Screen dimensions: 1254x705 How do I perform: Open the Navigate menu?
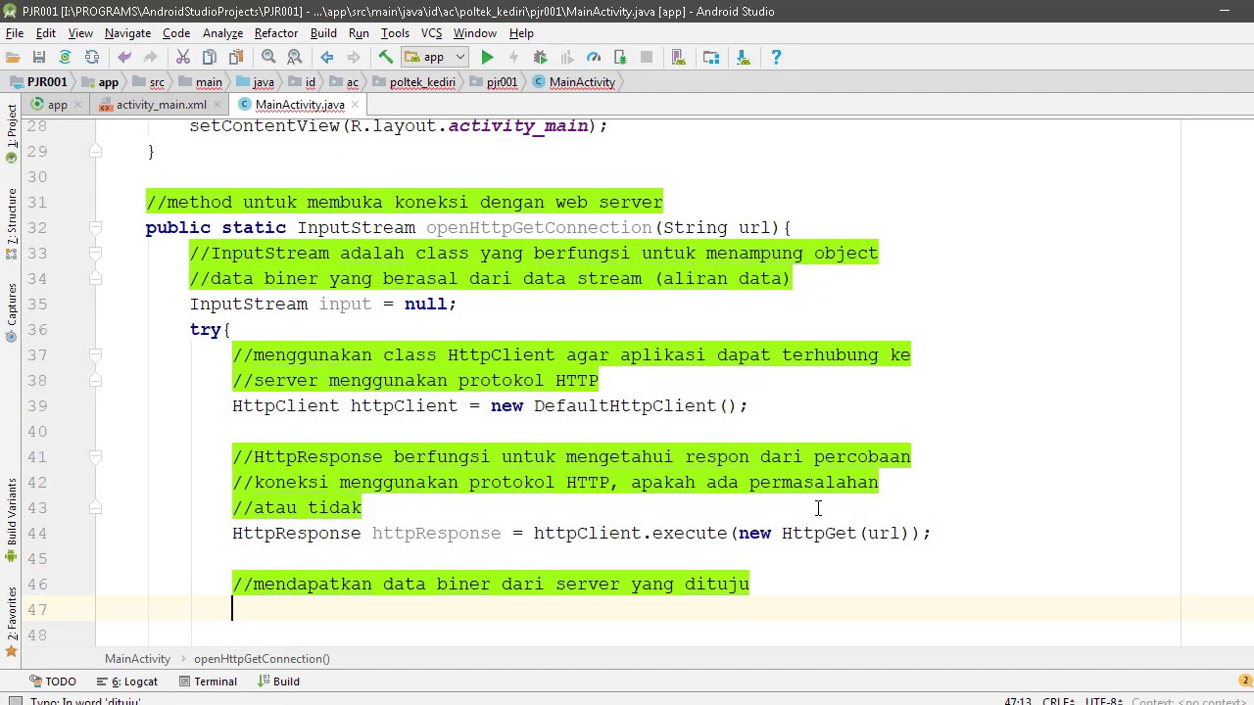pyautogui.click(x=127, y=33)
